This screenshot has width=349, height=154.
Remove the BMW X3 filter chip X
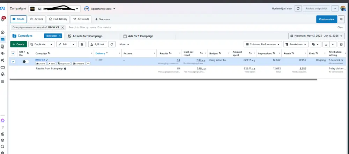62,27
